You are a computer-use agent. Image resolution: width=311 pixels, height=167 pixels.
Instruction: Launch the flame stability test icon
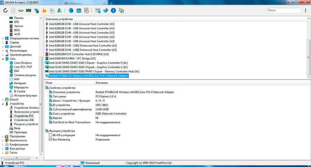click(44, 11)
